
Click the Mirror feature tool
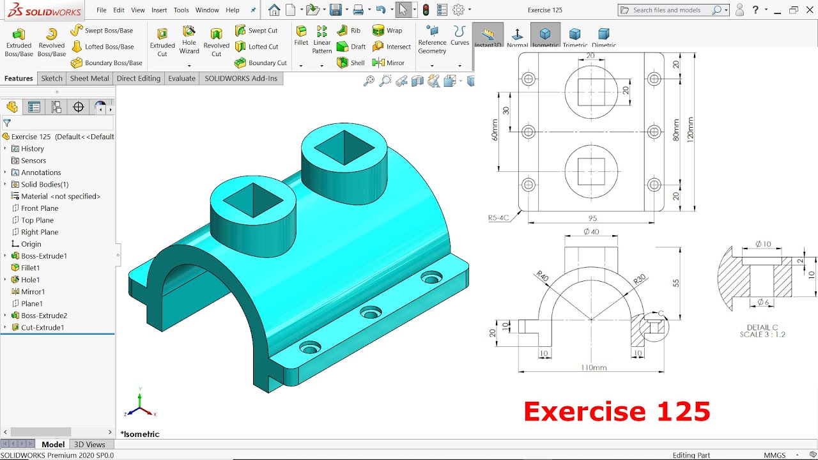[388, 63]
